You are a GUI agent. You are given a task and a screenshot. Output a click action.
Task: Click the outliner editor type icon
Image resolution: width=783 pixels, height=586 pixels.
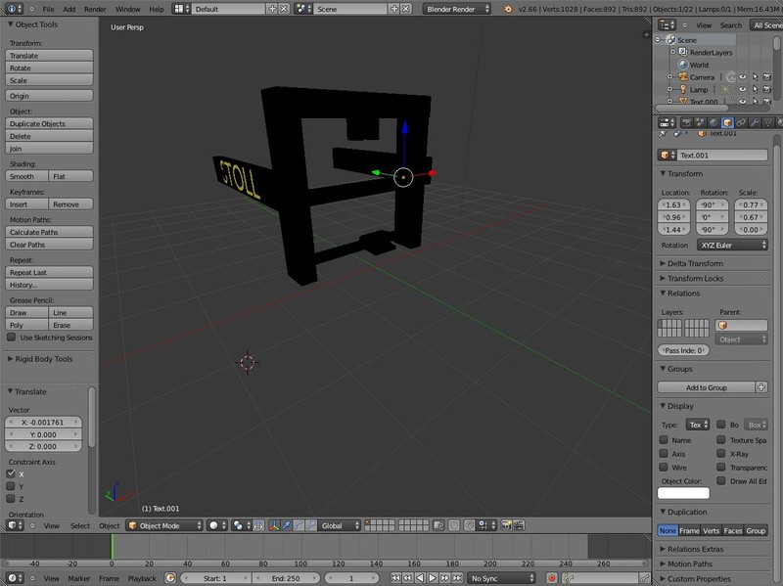tap(667, 25)
